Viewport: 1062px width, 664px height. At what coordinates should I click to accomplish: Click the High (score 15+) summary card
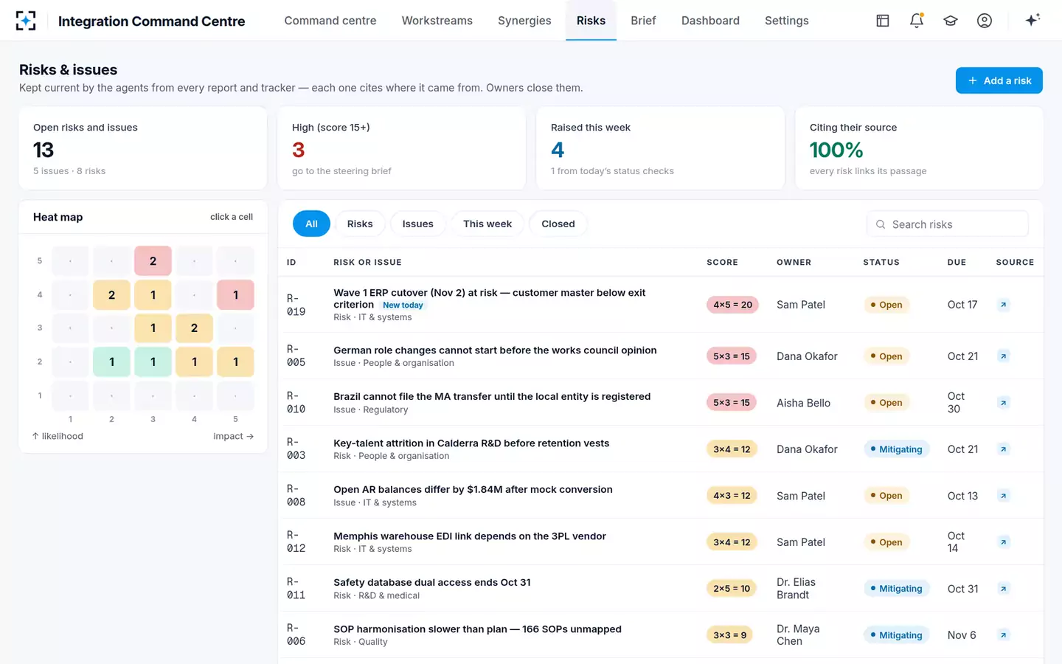point(402,148)
